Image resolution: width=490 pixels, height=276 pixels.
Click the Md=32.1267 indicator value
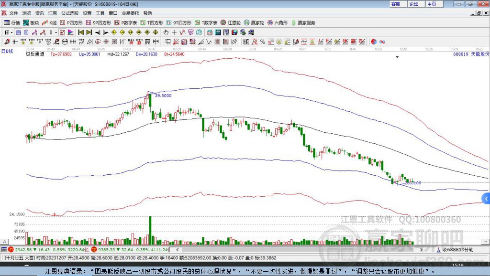[x=118, y=54]
